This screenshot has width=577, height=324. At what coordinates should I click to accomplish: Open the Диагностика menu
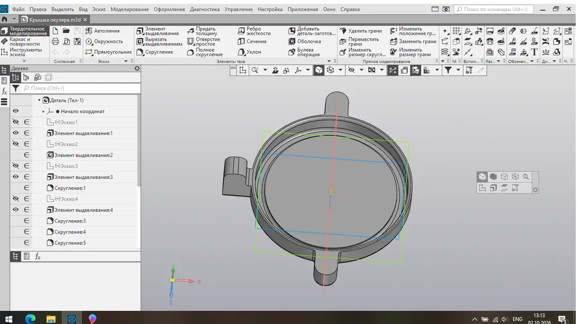click(x=205, y=9)
